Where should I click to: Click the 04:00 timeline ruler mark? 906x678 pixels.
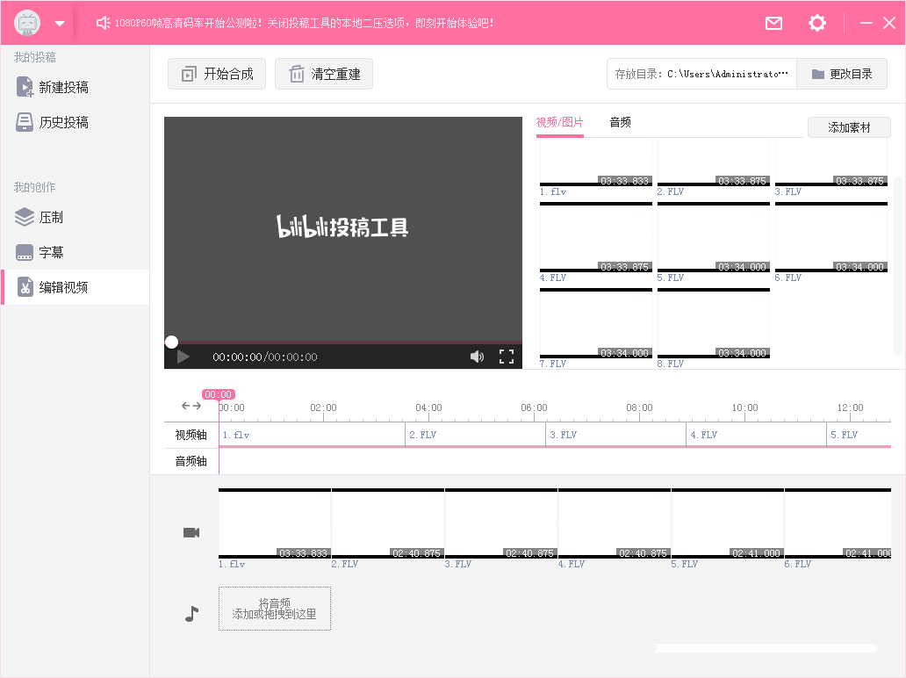pos(428,408)
